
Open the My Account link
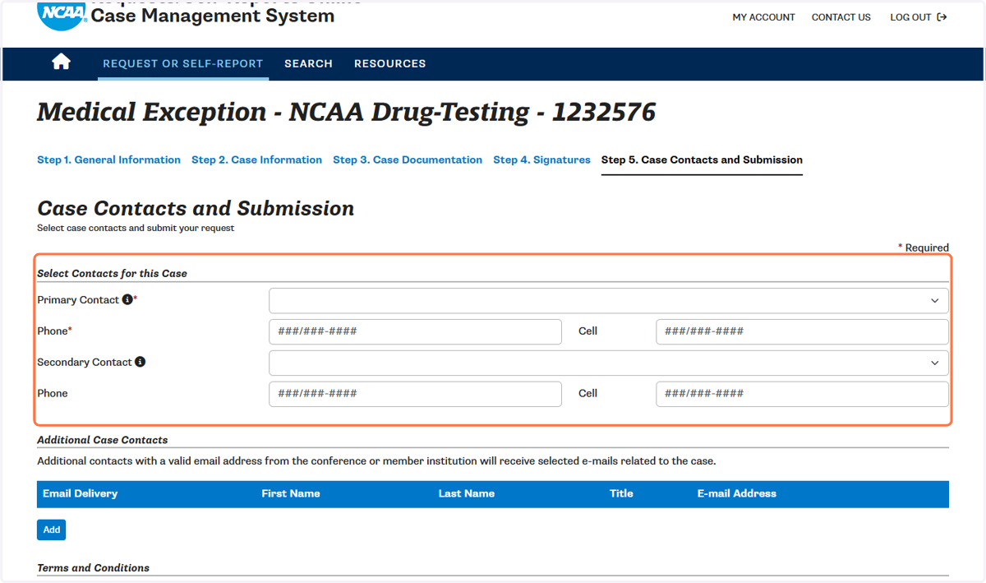click(764, 17)
